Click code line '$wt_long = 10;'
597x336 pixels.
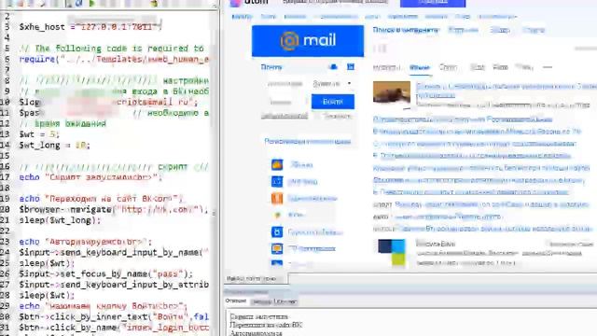[x=54, y=146]
